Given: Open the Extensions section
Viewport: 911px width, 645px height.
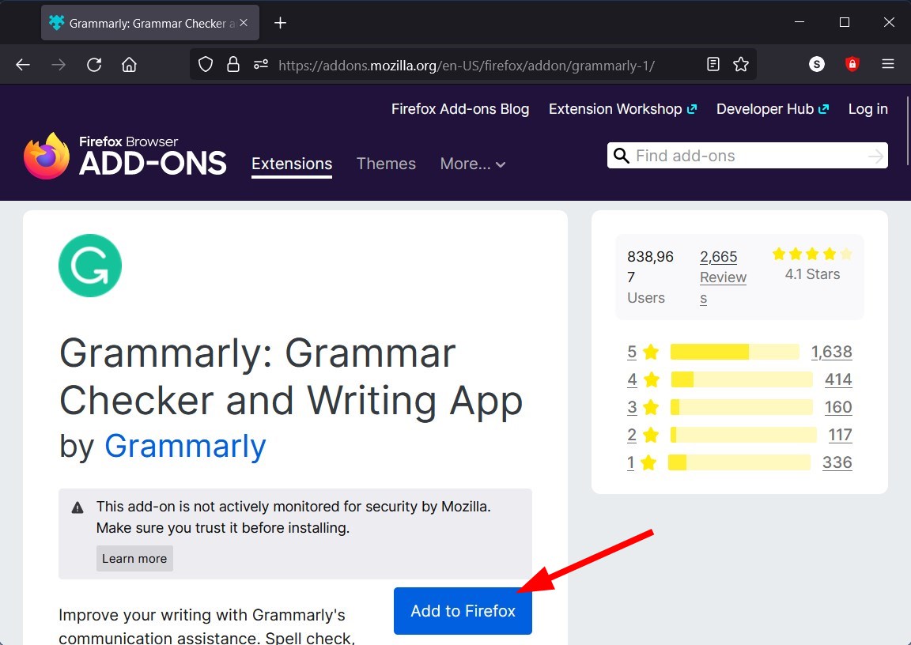Looking at the screenshot, I should click(292, 164).
